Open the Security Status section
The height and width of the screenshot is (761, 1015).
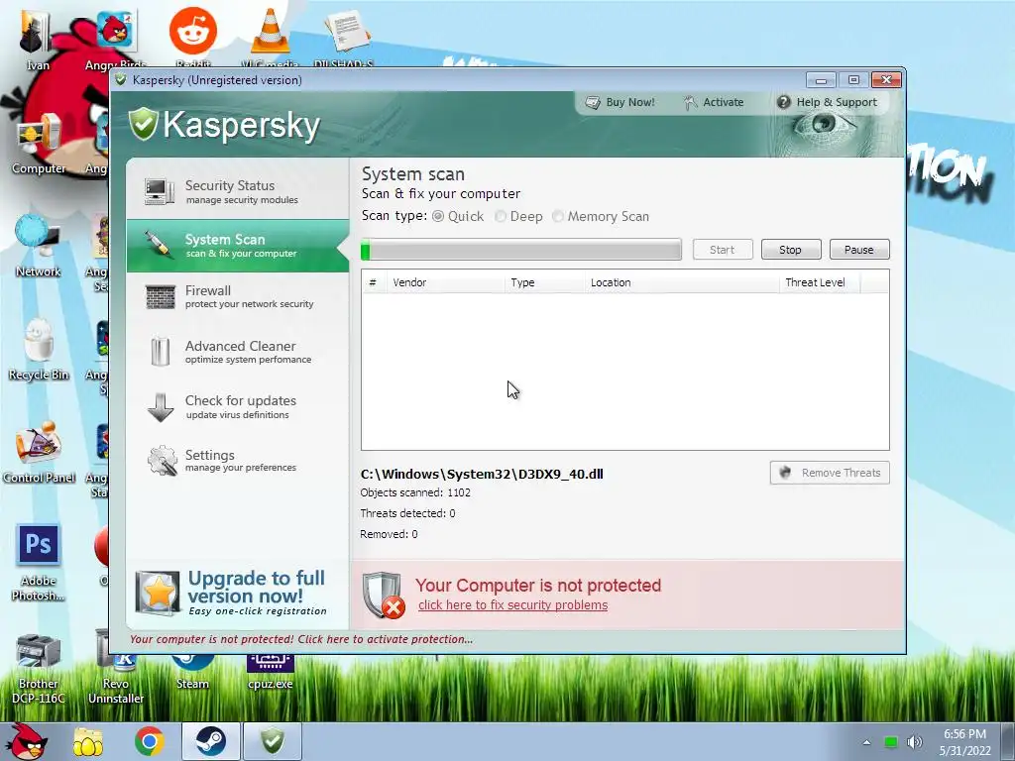[238, 191]
